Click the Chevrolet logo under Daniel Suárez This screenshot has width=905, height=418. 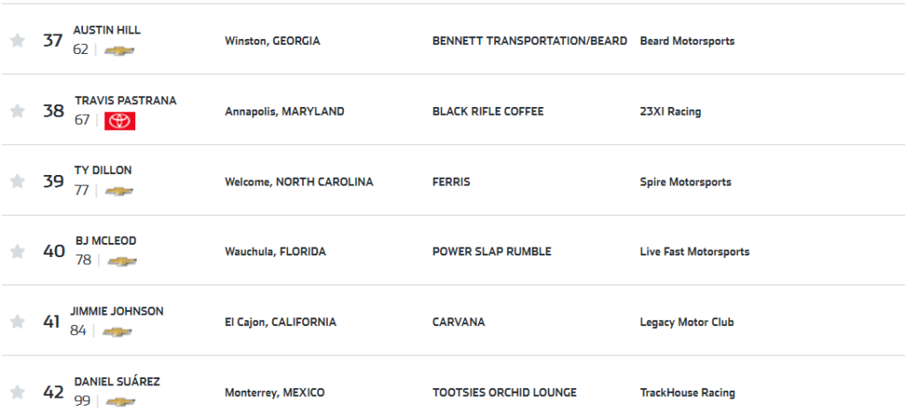coord(119,401)
